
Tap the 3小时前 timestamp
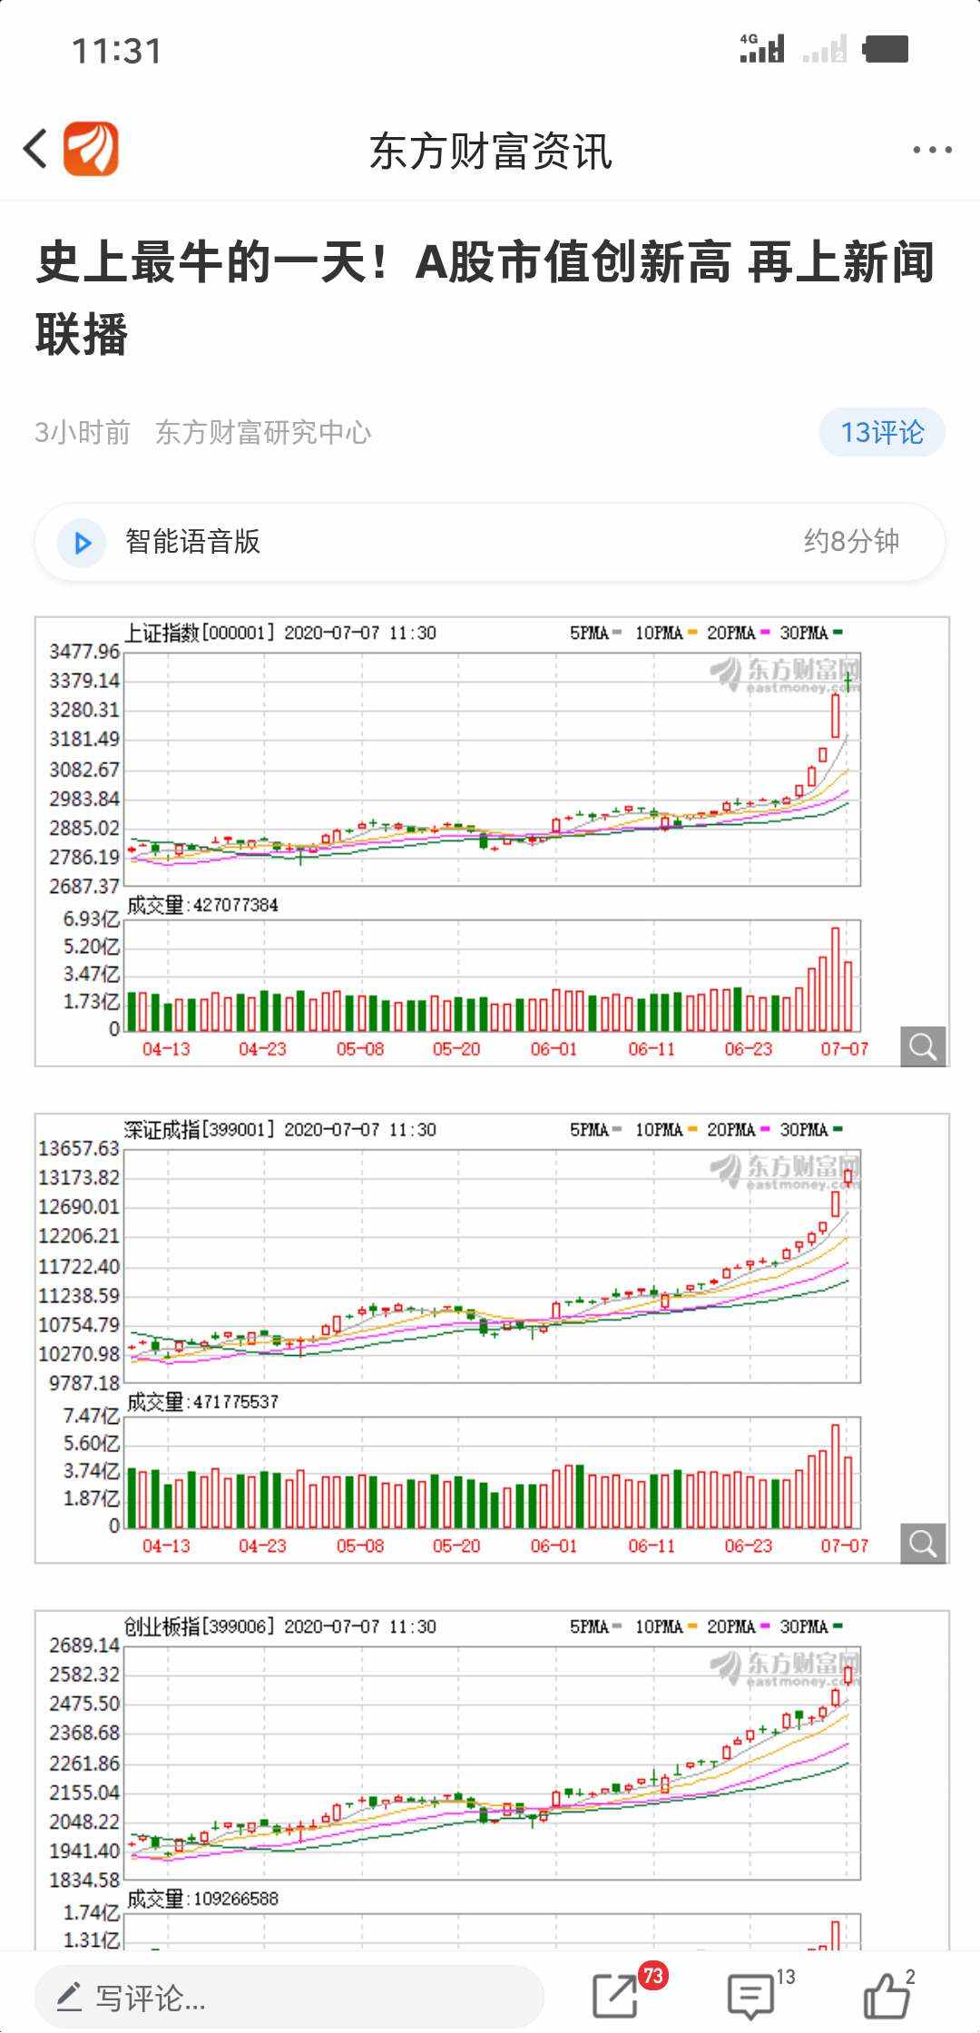tap(83, 432)
